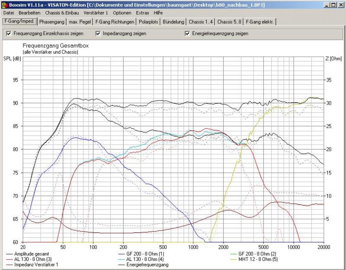This screenshot has width=346, height=270.
Task: Open the Extras menu
Action: point(142,13)
